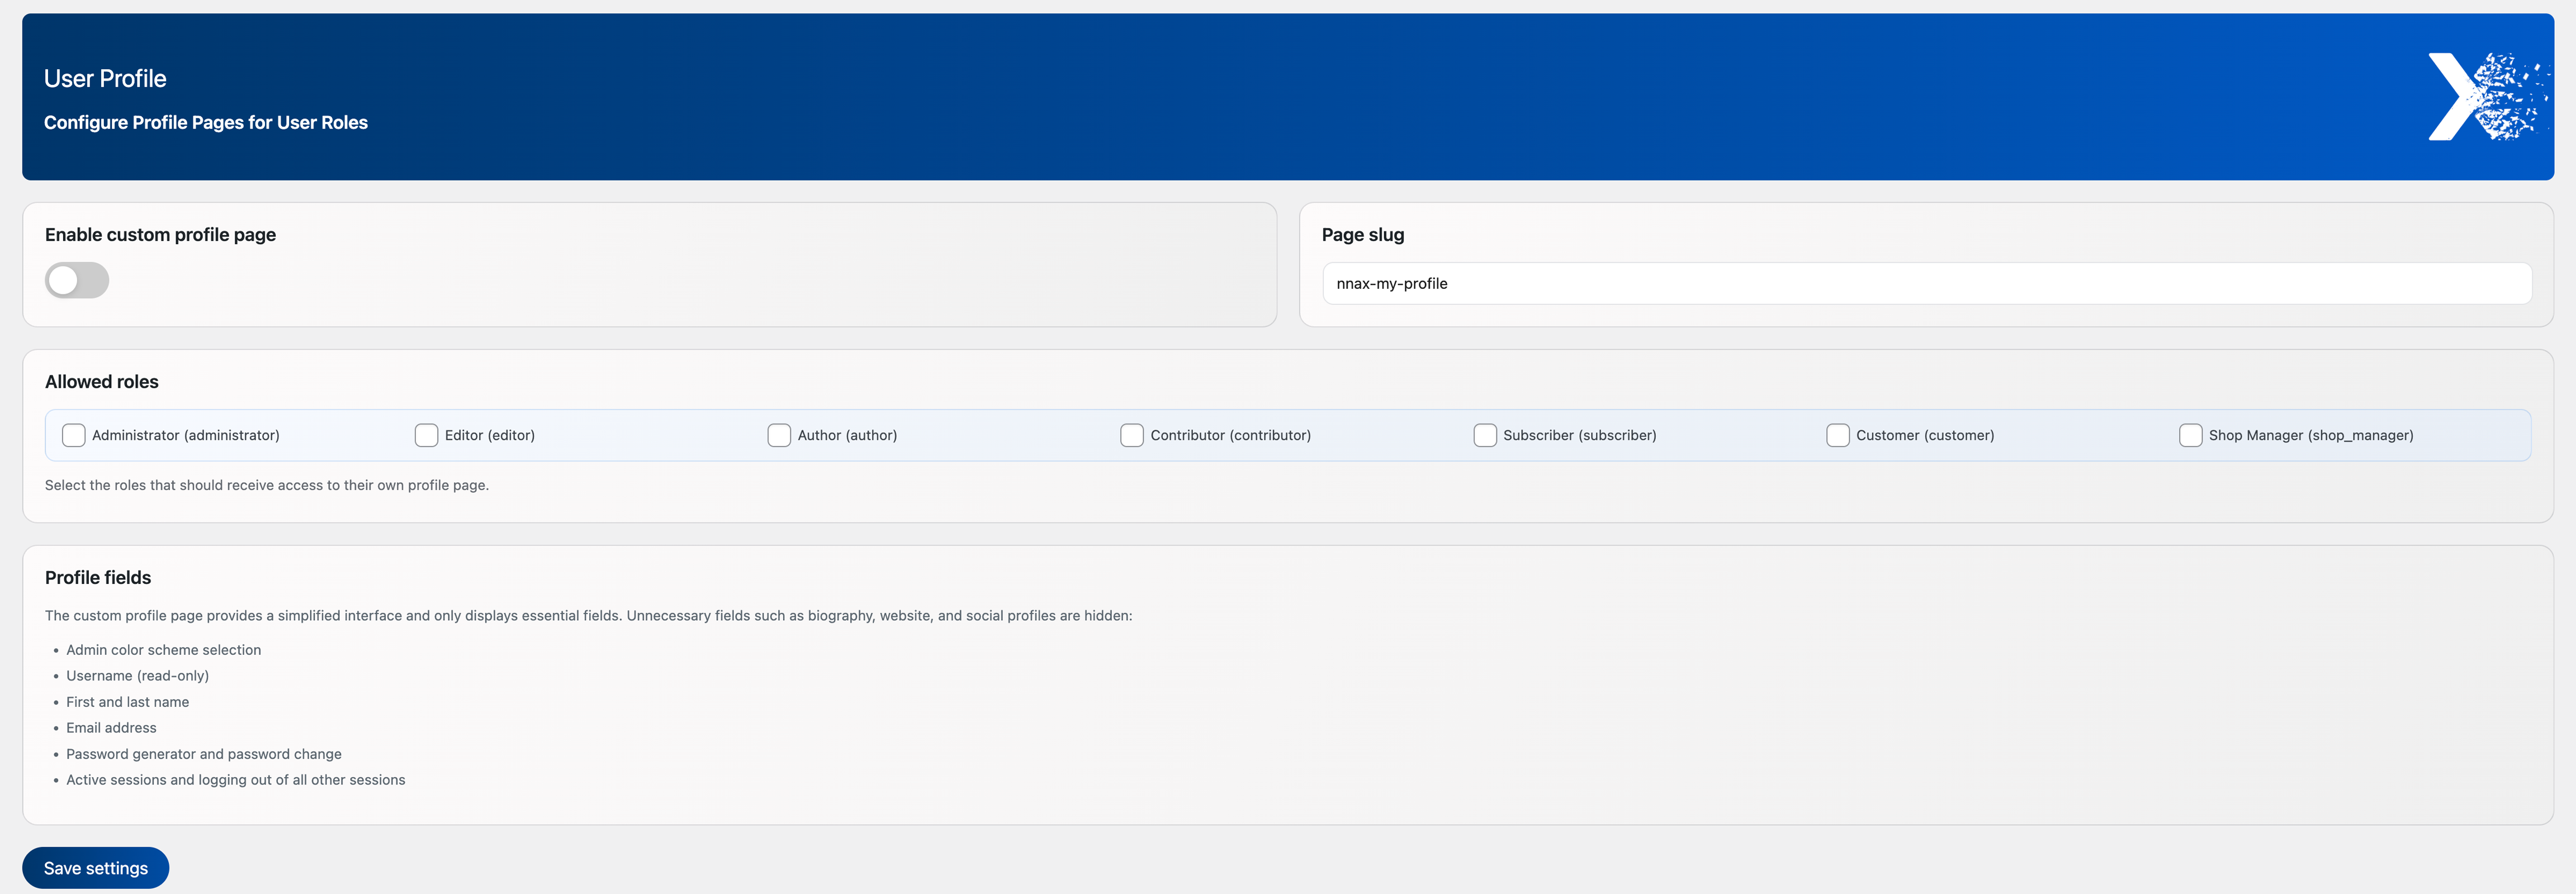The image size is (2576, 894).
Task: Click the Save settings button
Action: [96, 867]
